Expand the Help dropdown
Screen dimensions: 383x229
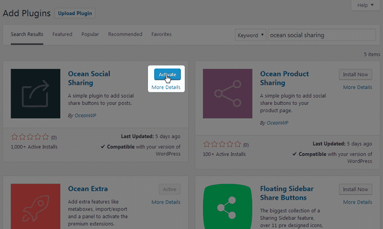coord(365,5)
